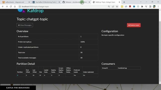Click the '# of partitions' row label
The height and width of the screenshot is (90, 161).
[23, 36]
